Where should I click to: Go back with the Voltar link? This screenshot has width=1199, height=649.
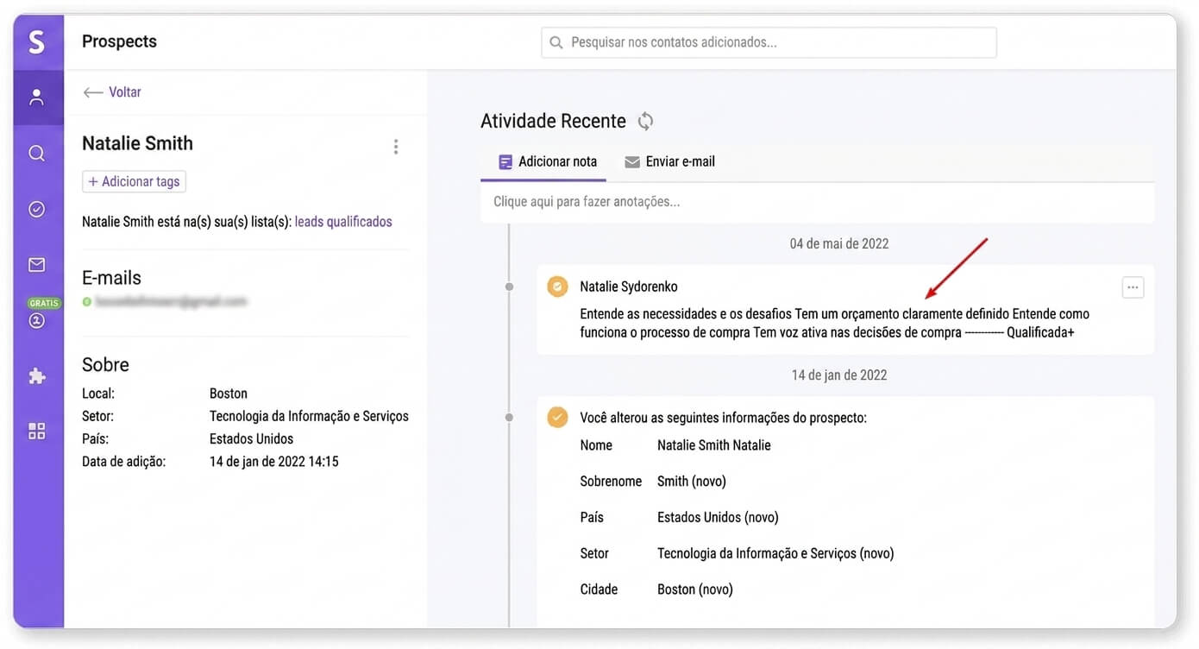click(x=112, y=92)
